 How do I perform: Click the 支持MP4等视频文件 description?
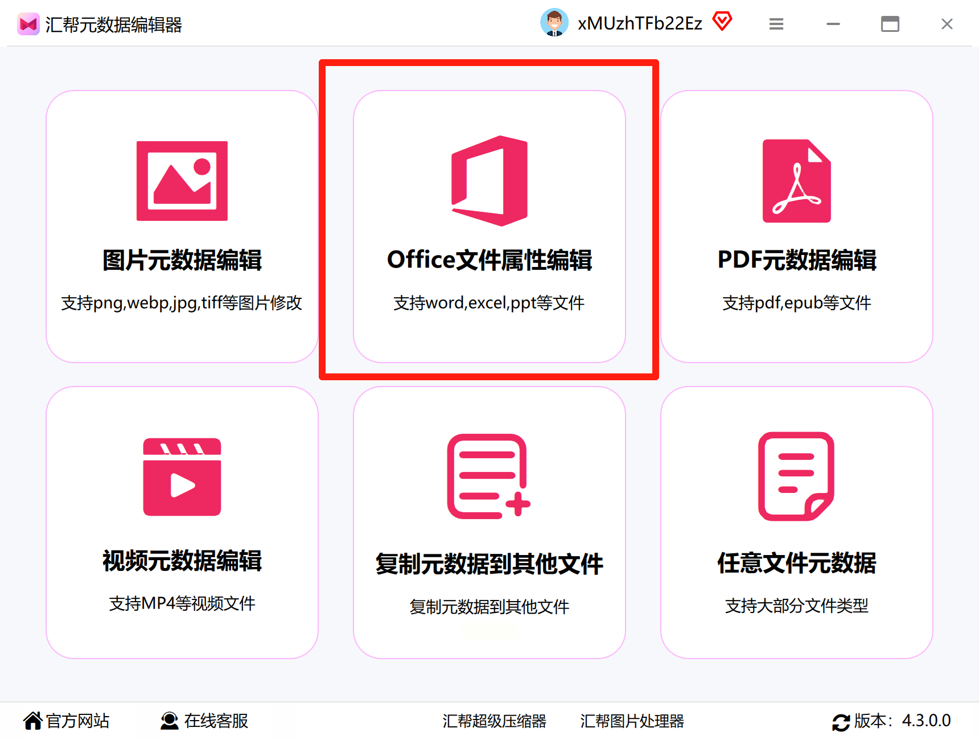[x=182, y=603]
